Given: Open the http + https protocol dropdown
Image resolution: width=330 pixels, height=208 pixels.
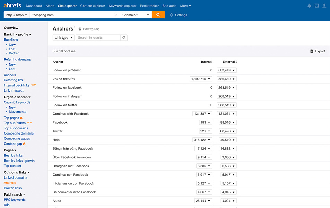Looking at the screenshot, I should (17, 15).
